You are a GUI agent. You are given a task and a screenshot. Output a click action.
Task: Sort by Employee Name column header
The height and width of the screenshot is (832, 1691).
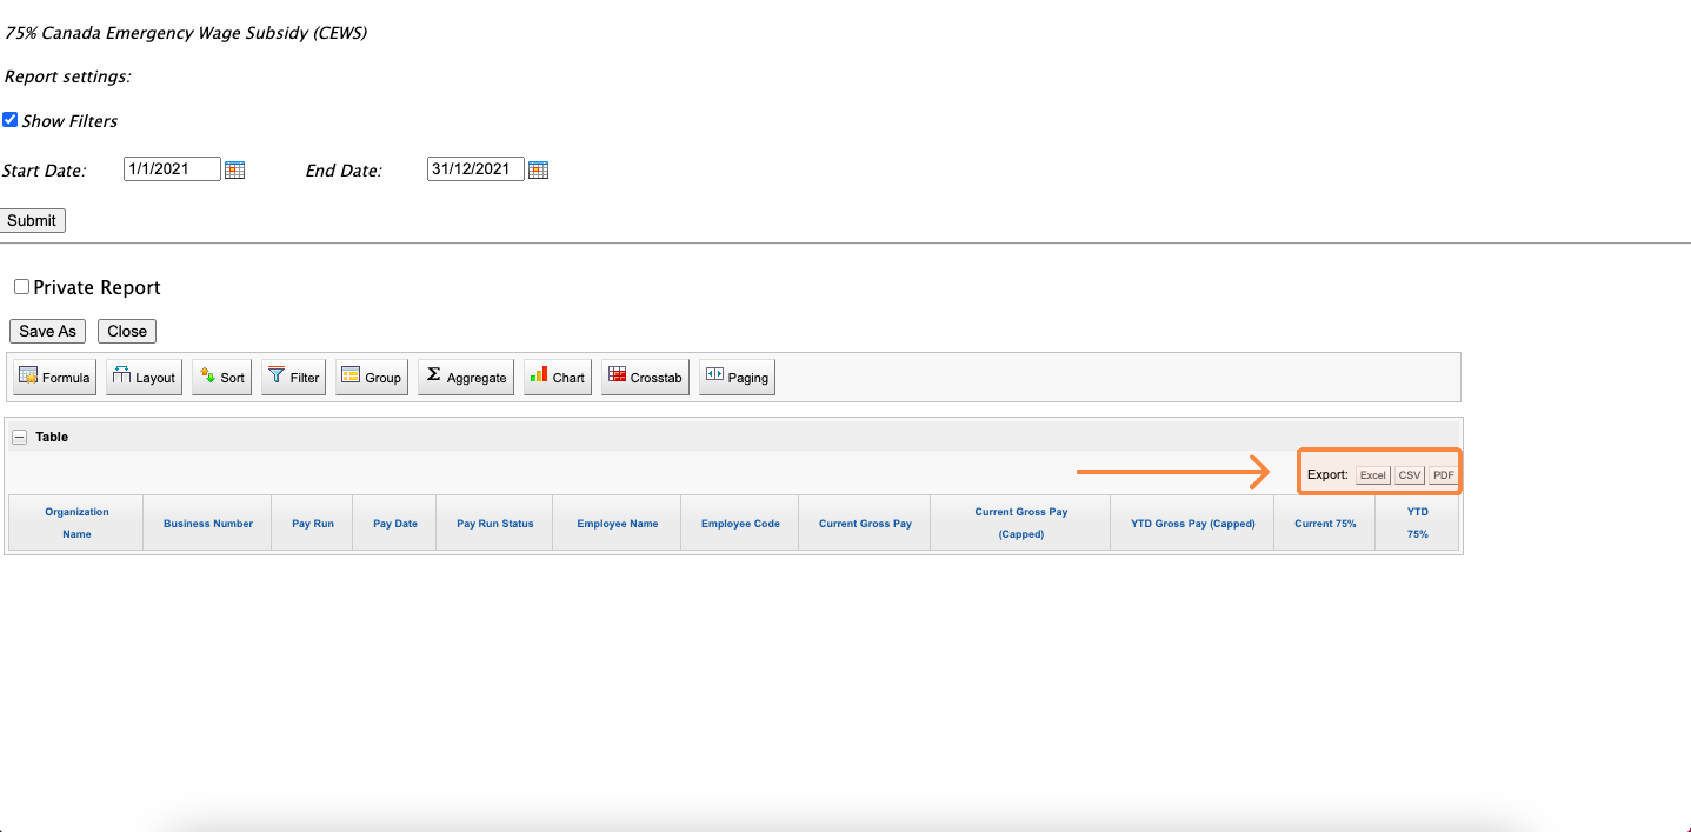(x=617, y=523)
